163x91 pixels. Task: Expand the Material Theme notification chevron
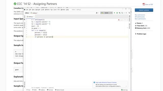[x=126, y=86]
